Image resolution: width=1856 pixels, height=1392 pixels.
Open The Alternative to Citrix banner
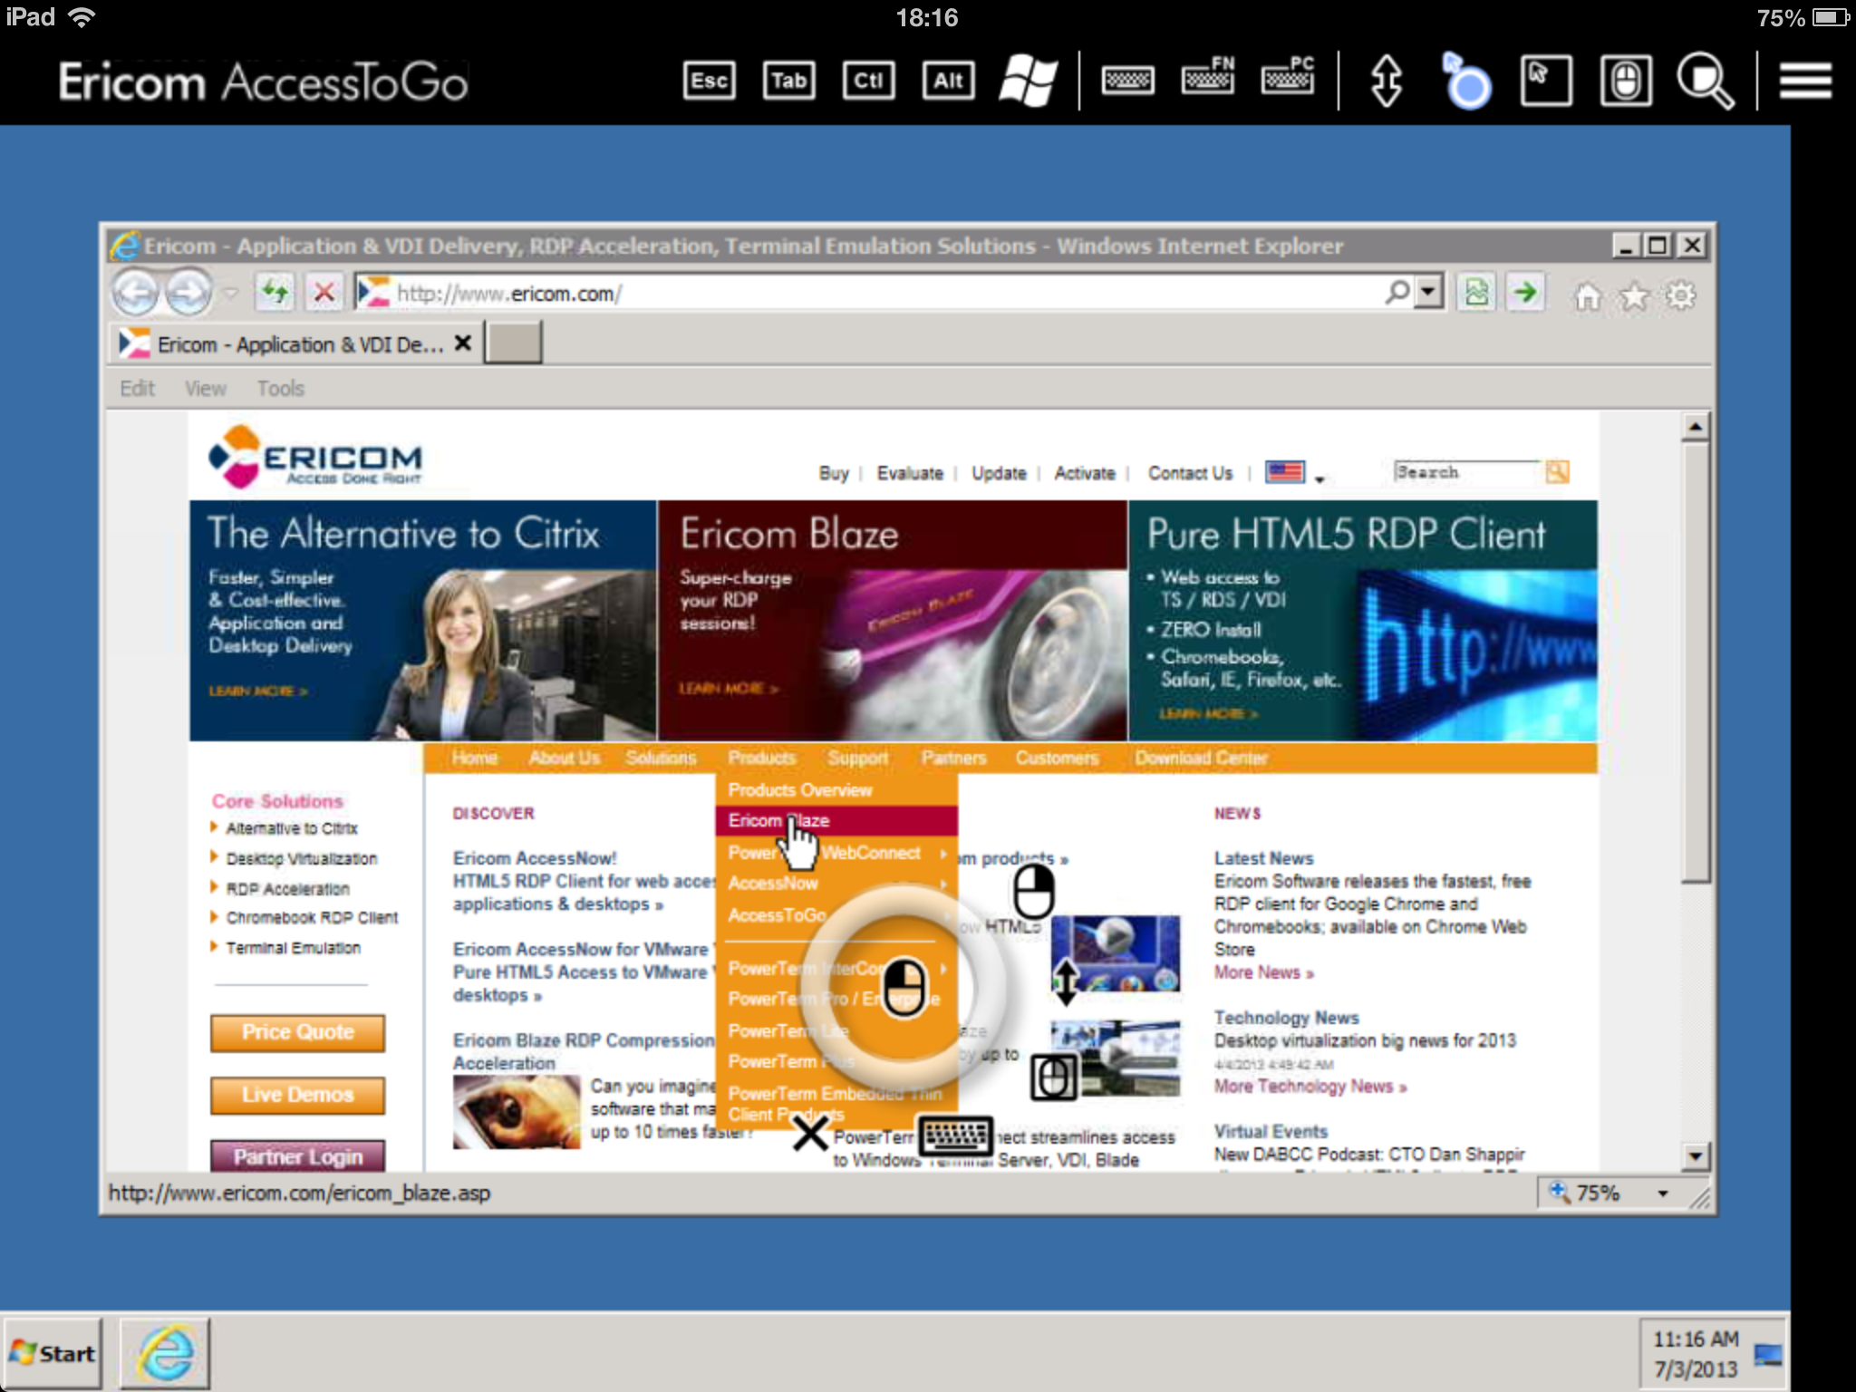click(423, 621)
